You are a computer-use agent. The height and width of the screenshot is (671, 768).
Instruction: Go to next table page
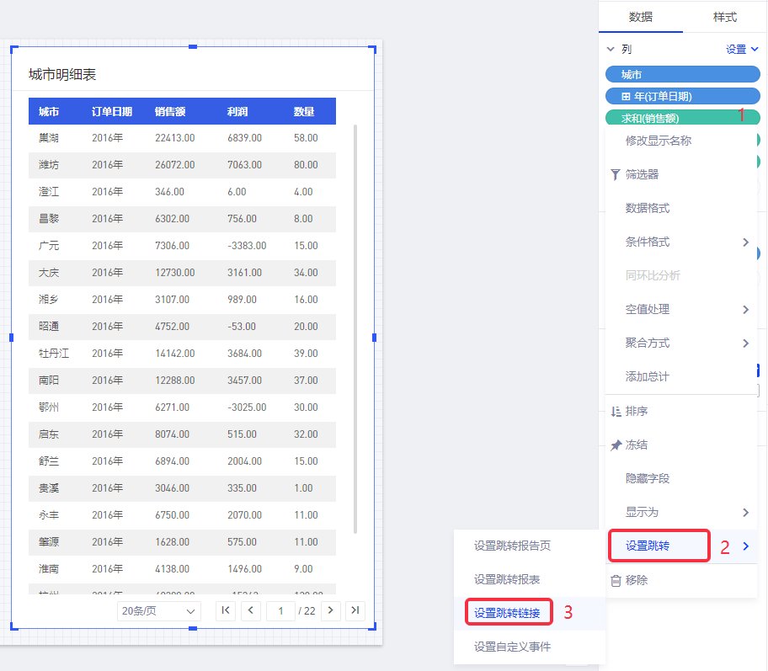point(331,610)
